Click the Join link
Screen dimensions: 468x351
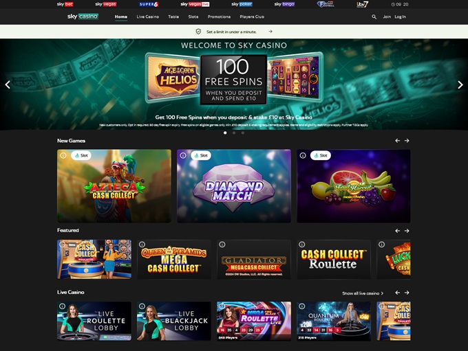[x=387, y=16]
